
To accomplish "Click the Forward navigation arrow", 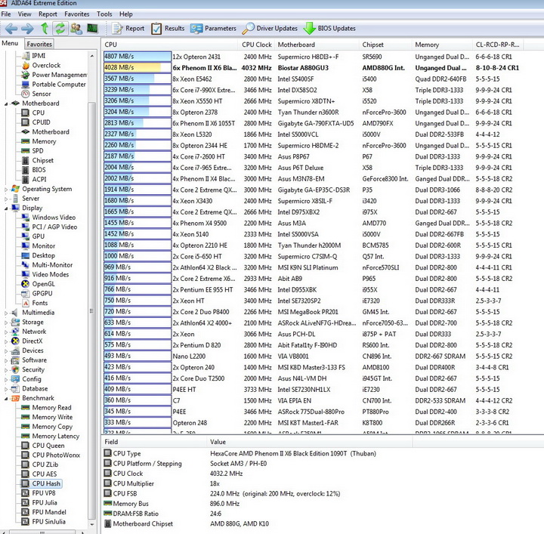I will 27,29.
